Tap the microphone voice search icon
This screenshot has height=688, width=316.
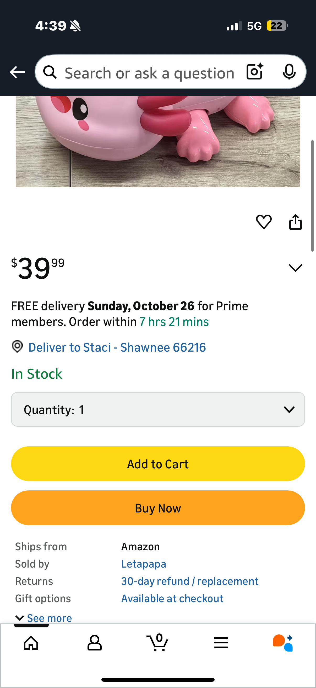289,72
